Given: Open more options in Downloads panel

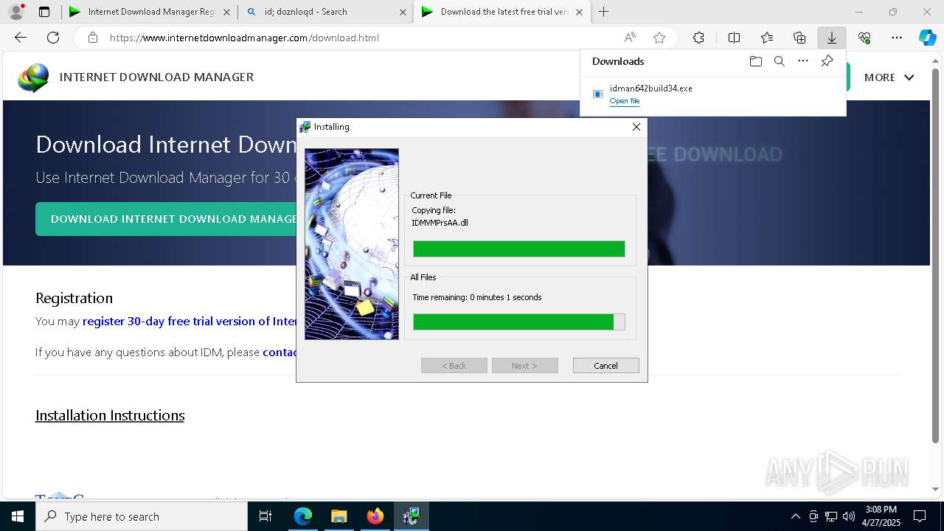Looking at the screenshot, I should tap(803, 61).
